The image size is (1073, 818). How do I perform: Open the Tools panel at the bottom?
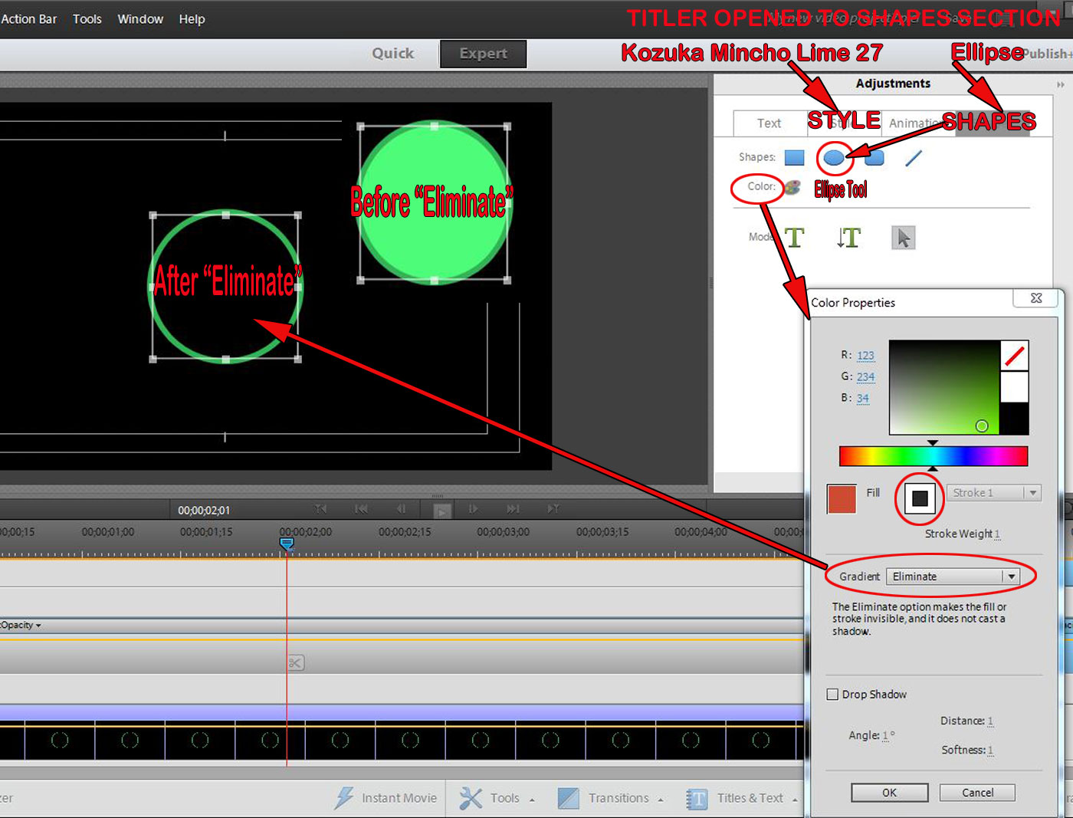[x=506, y=797]
